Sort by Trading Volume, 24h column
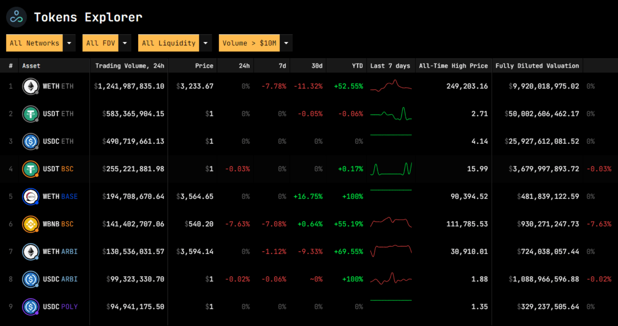This screenshot has width=618, height=326. pos(130,66)
